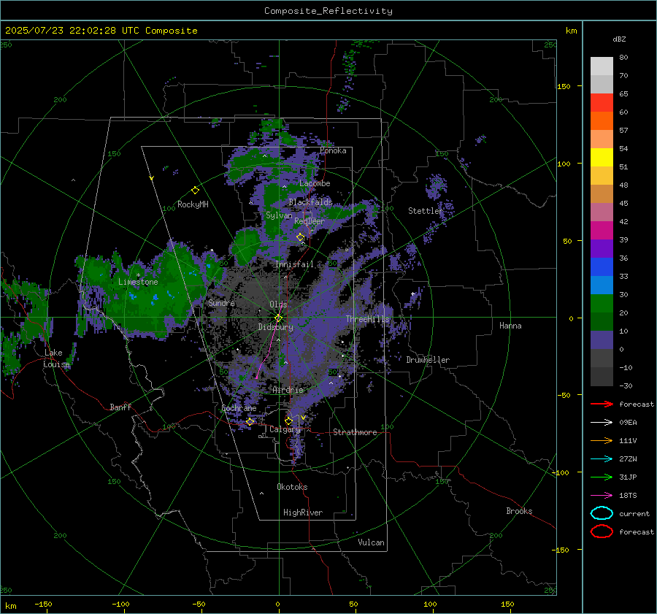657x614 pixels.
Task: Click the Brooks city label
Action: [x=519, y=511]
